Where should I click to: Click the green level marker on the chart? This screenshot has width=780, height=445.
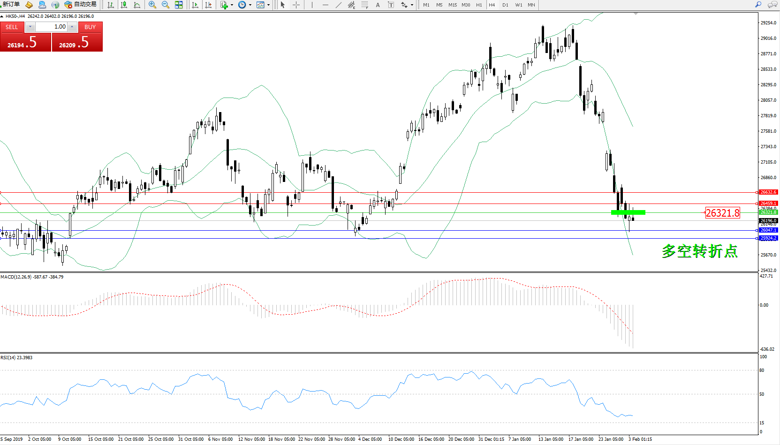tap(628, 212)
